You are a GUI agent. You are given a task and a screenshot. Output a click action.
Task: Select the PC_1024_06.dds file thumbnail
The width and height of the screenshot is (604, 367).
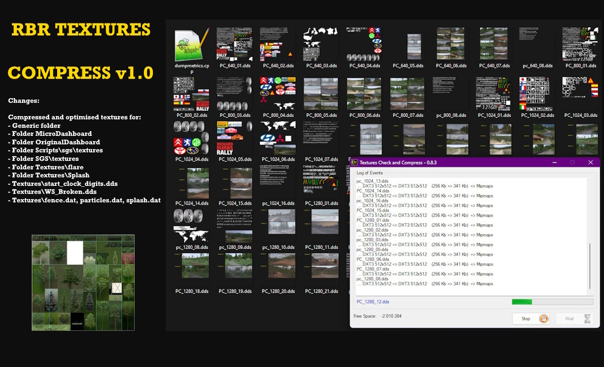click(x=278, y=138)
